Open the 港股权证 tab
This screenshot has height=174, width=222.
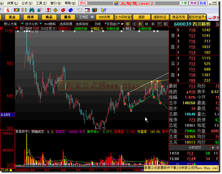(x=160, y=17)
